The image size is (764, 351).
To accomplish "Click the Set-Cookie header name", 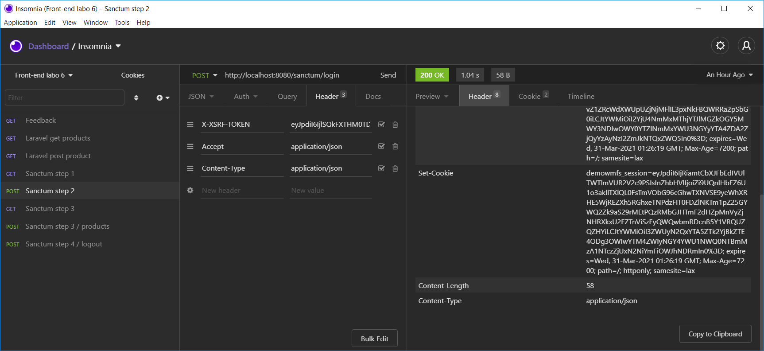I will 435,173.
